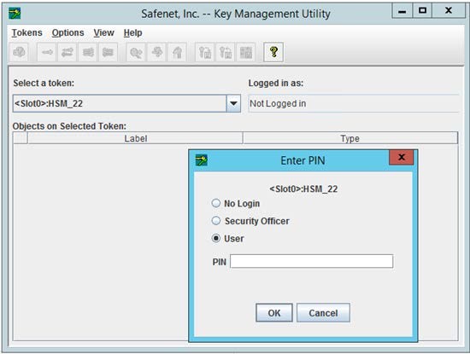Viewport: 470px width, 354px height.
Task: Click the double key generate key pair icon
Action: (67, 52)
